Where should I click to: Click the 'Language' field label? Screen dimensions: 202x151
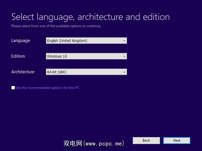(x=21, y=41)
